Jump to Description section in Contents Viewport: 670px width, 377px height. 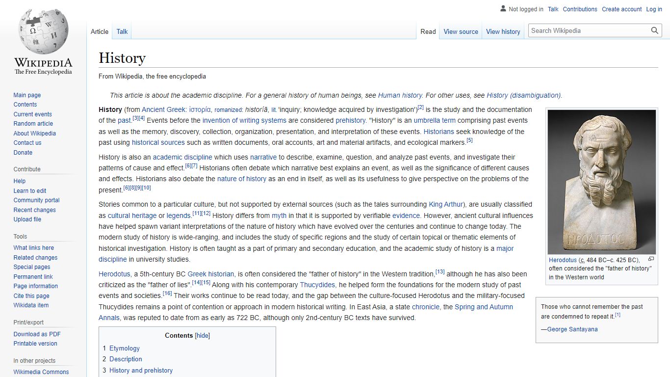pyautogui.click(x=126, y=359)
